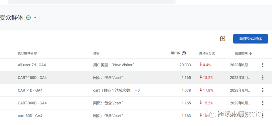Click the download audiences icon

[x=223, y=39]
